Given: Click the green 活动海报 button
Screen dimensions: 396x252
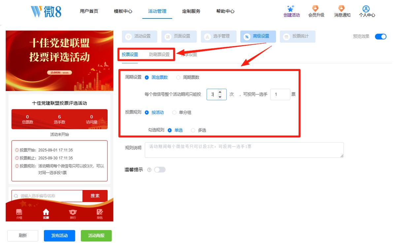Looking at the screenshot, I should (96, 236).
